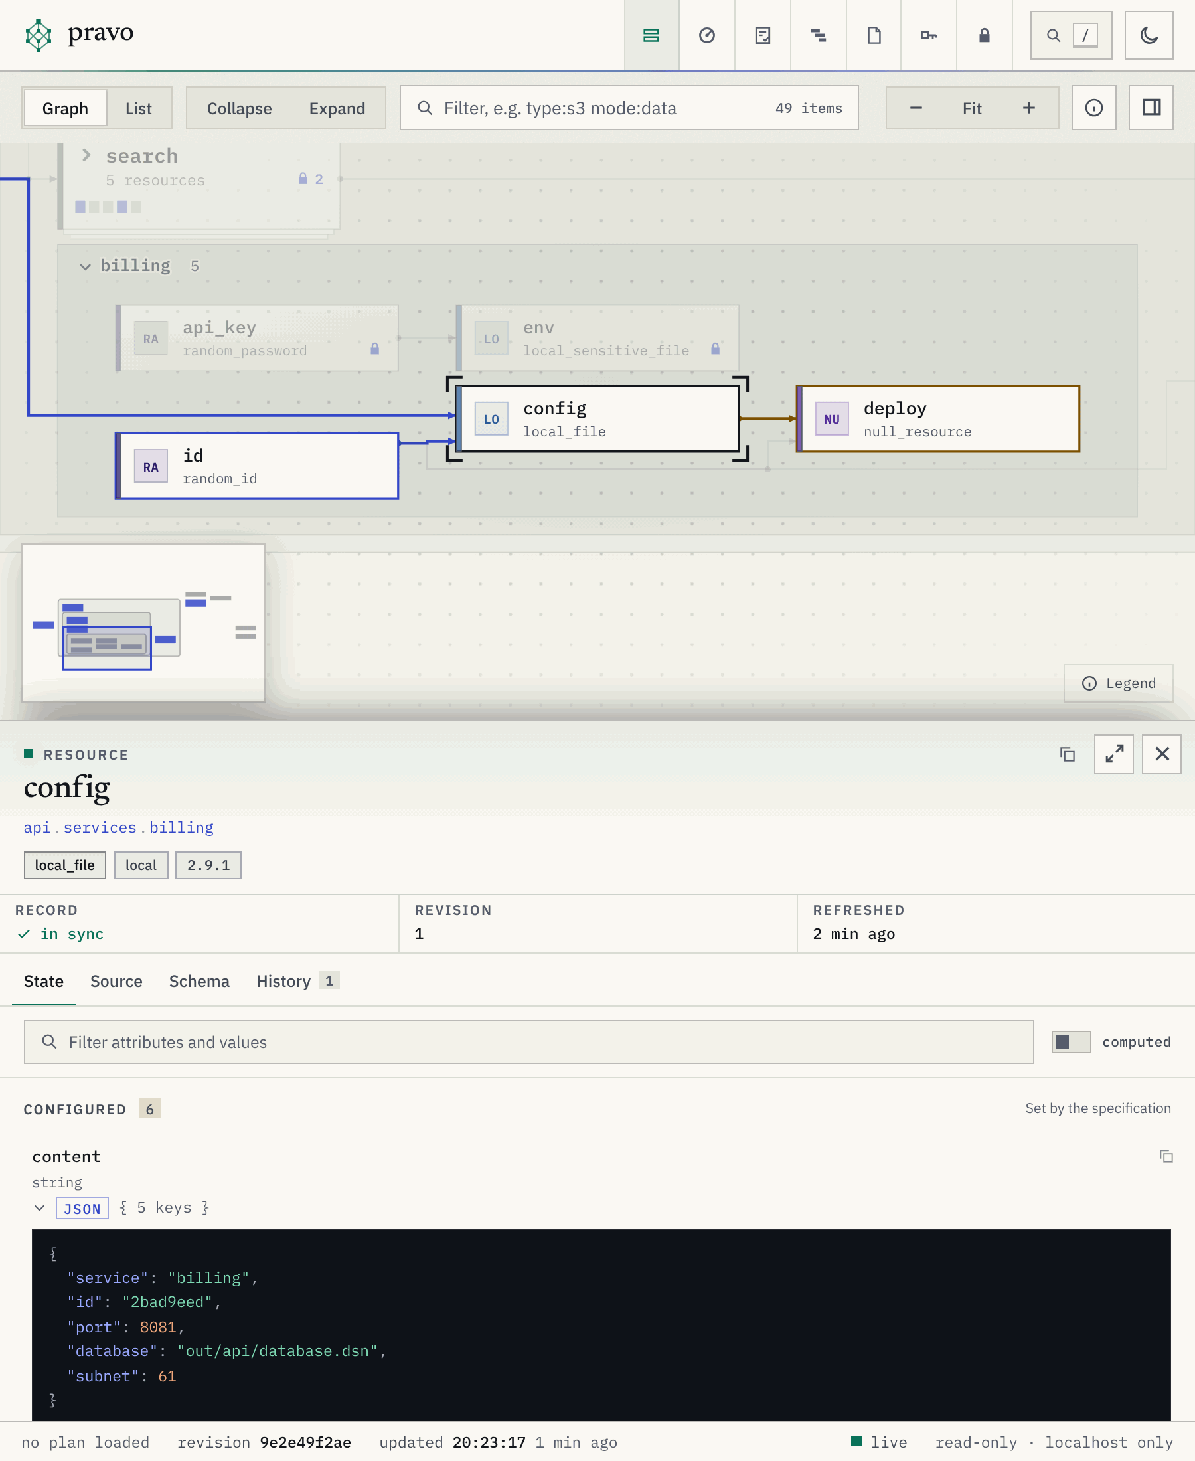Click the Collapse button
The image size is (1195, 1461).
tap(240, 108)
